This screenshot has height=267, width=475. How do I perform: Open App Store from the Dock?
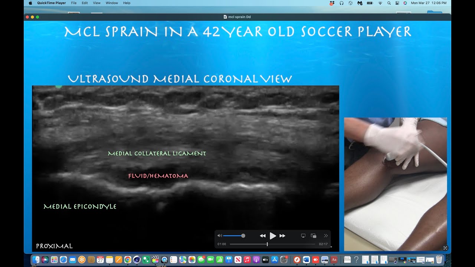(x=275, y=260)
